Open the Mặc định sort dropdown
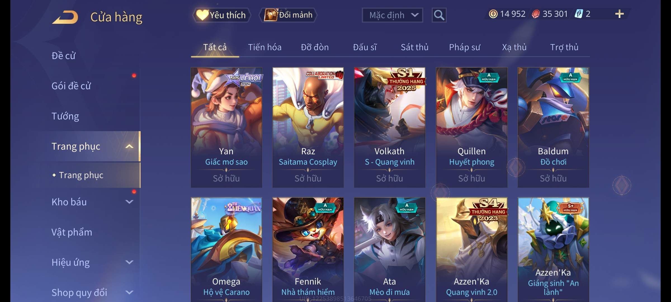Viewport: 671px width, 302px height. [392, 15]
